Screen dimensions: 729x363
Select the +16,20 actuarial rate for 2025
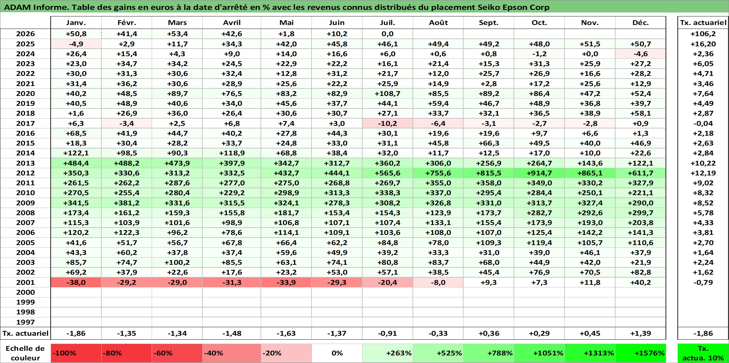[703, 44]
